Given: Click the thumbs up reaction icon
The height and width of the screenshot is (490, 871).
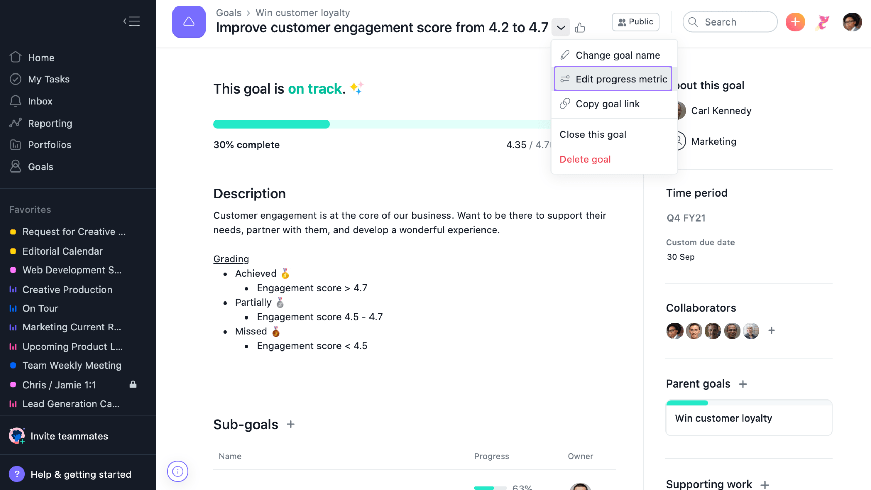Looking at the screenshot, I should (580, 28).
